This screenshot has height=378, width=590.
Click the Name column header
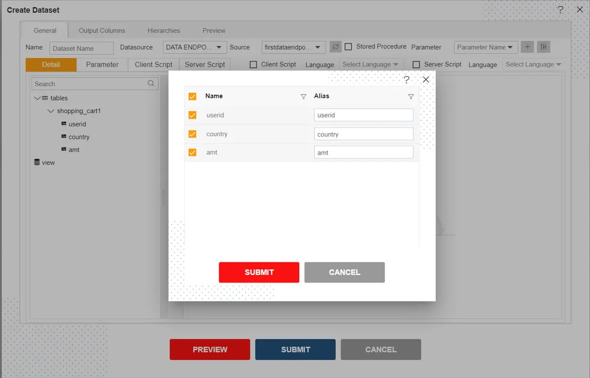tap(214, 96)
